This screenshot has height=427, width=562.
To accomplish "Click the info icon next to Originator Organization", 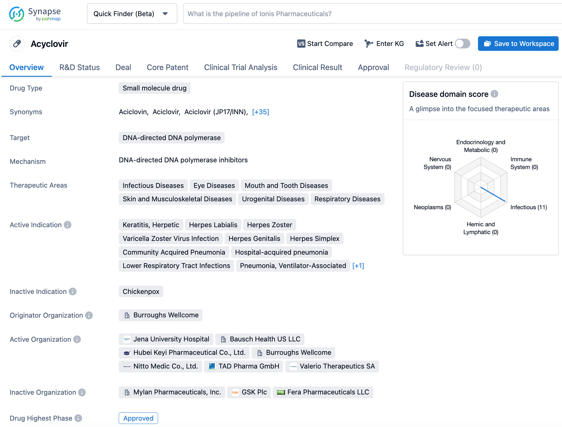I will (89, 315).
